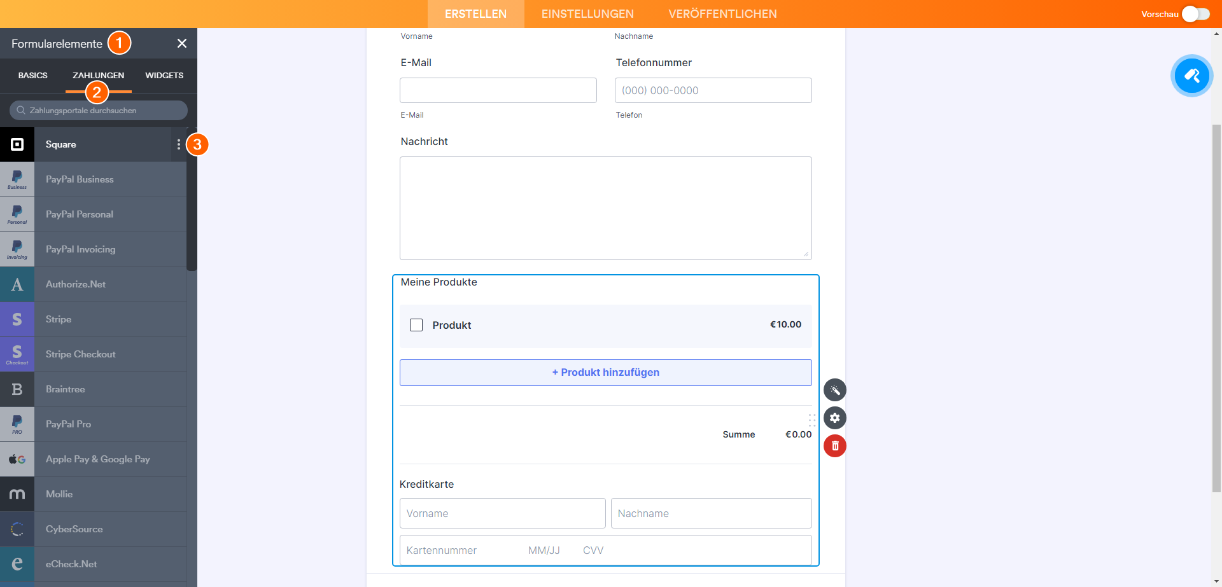The width and height of the screenshot is (1222, 587).
Task: Open the WIDGETS tab
Action: point(164,75)
